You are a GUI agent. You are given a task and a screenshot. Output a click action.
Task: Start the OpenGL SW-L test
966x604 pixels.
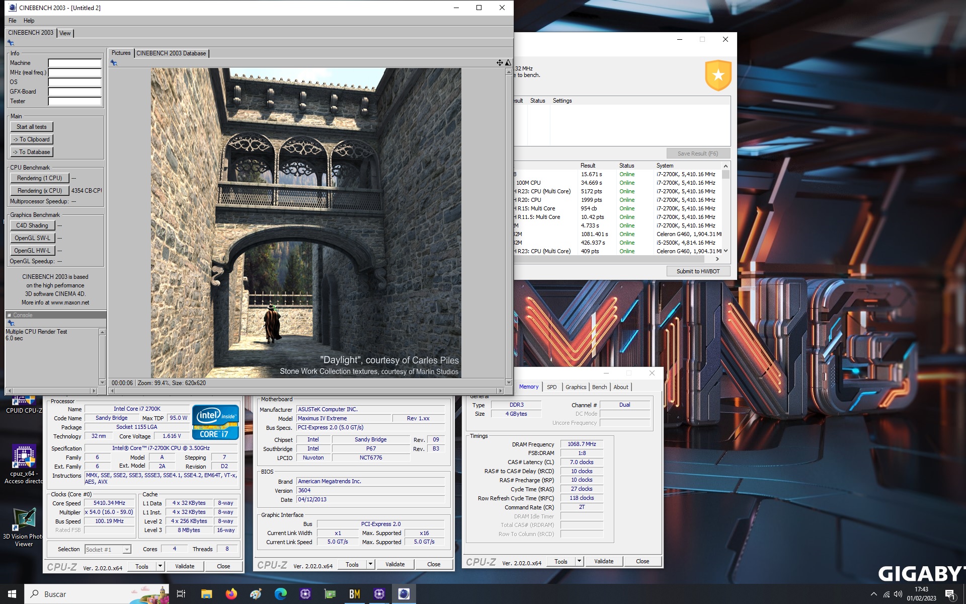pos(32,238)
